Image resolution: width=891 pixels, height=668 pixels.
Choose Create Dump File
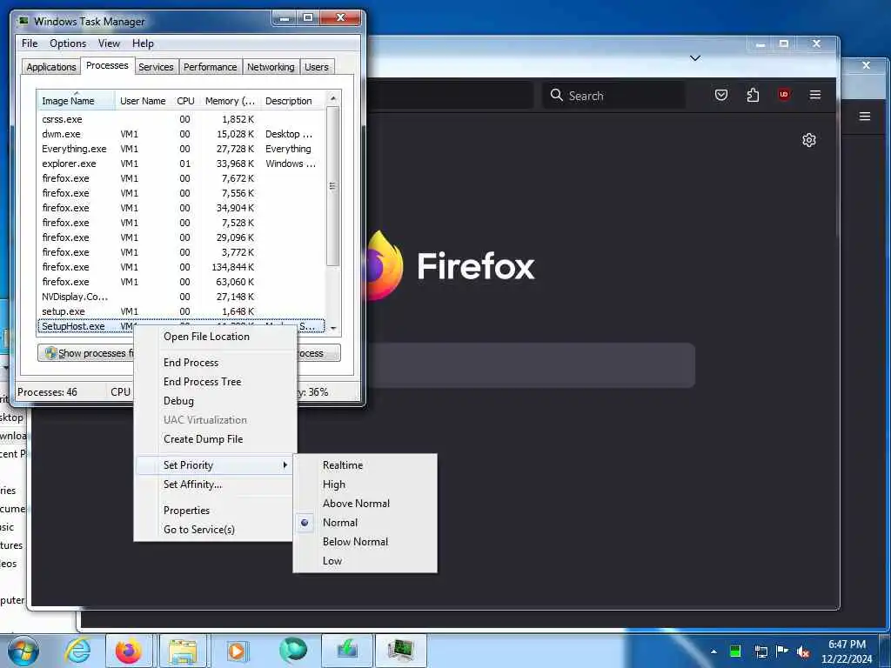pyautogui.click(x=214, y=439)
